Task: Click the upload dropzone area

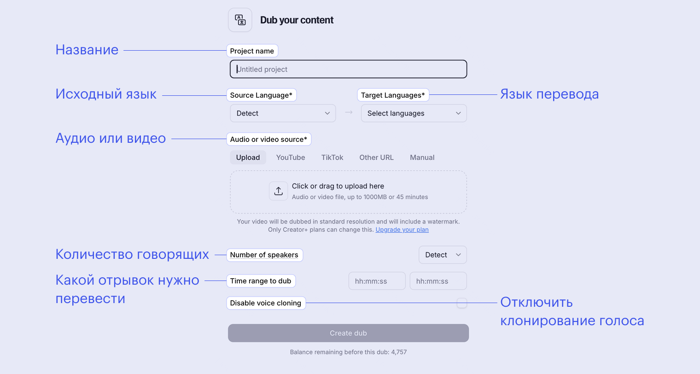Action: tap(348, 192)
